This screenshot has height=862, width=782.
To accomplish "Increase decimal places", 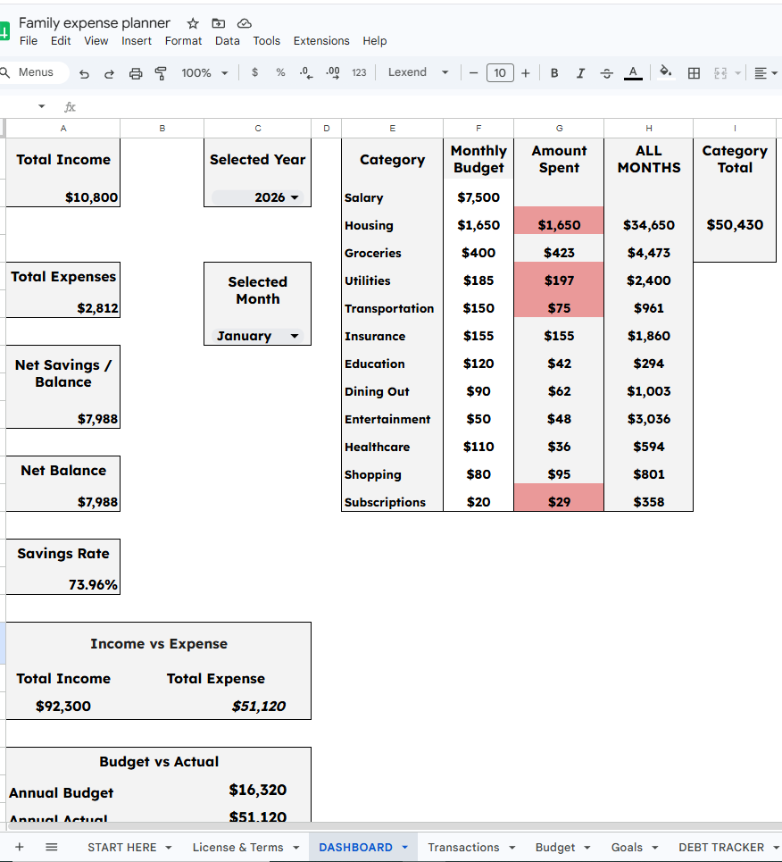I will pos(332,72).
